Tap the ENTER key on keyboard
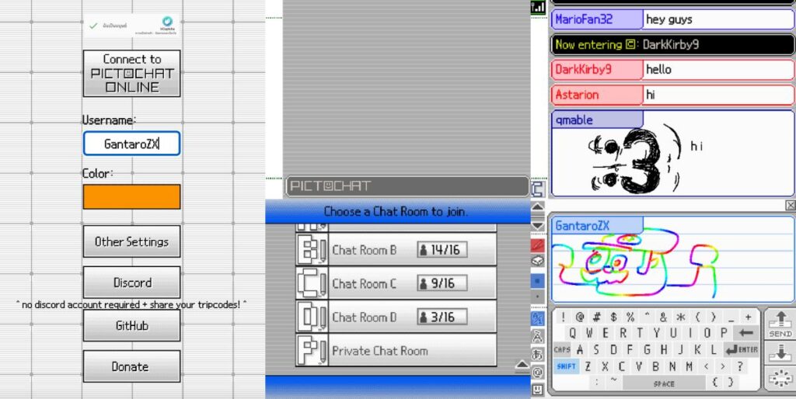This screenshot has height=399, width=796. (742, 350)
